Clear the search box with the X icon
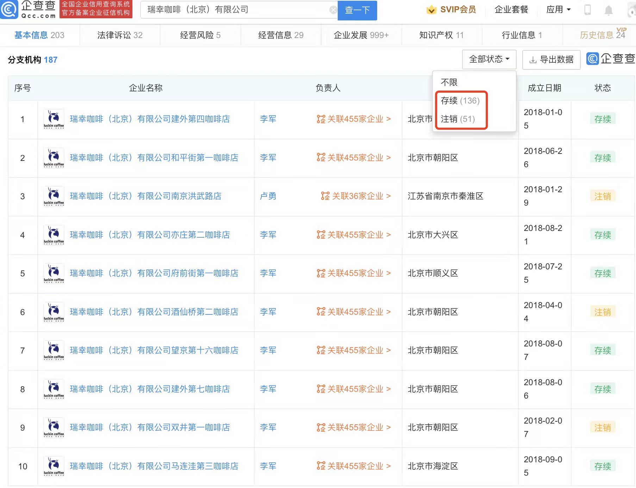Image resolution: width=636 pixels, height=488 pixels. click(x=333, y=10)
